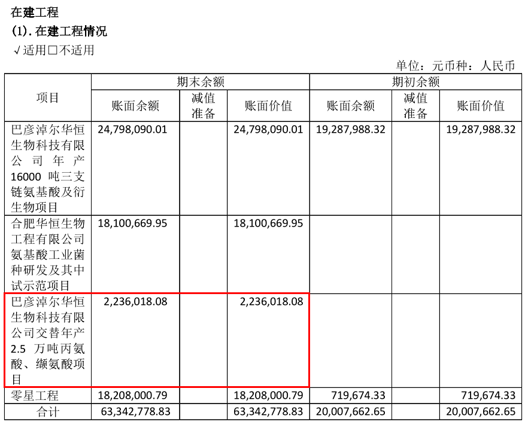Click 20,007,662.65 total in beginning 账面价值
Screen dimensions: 525x425
[481, 411]
